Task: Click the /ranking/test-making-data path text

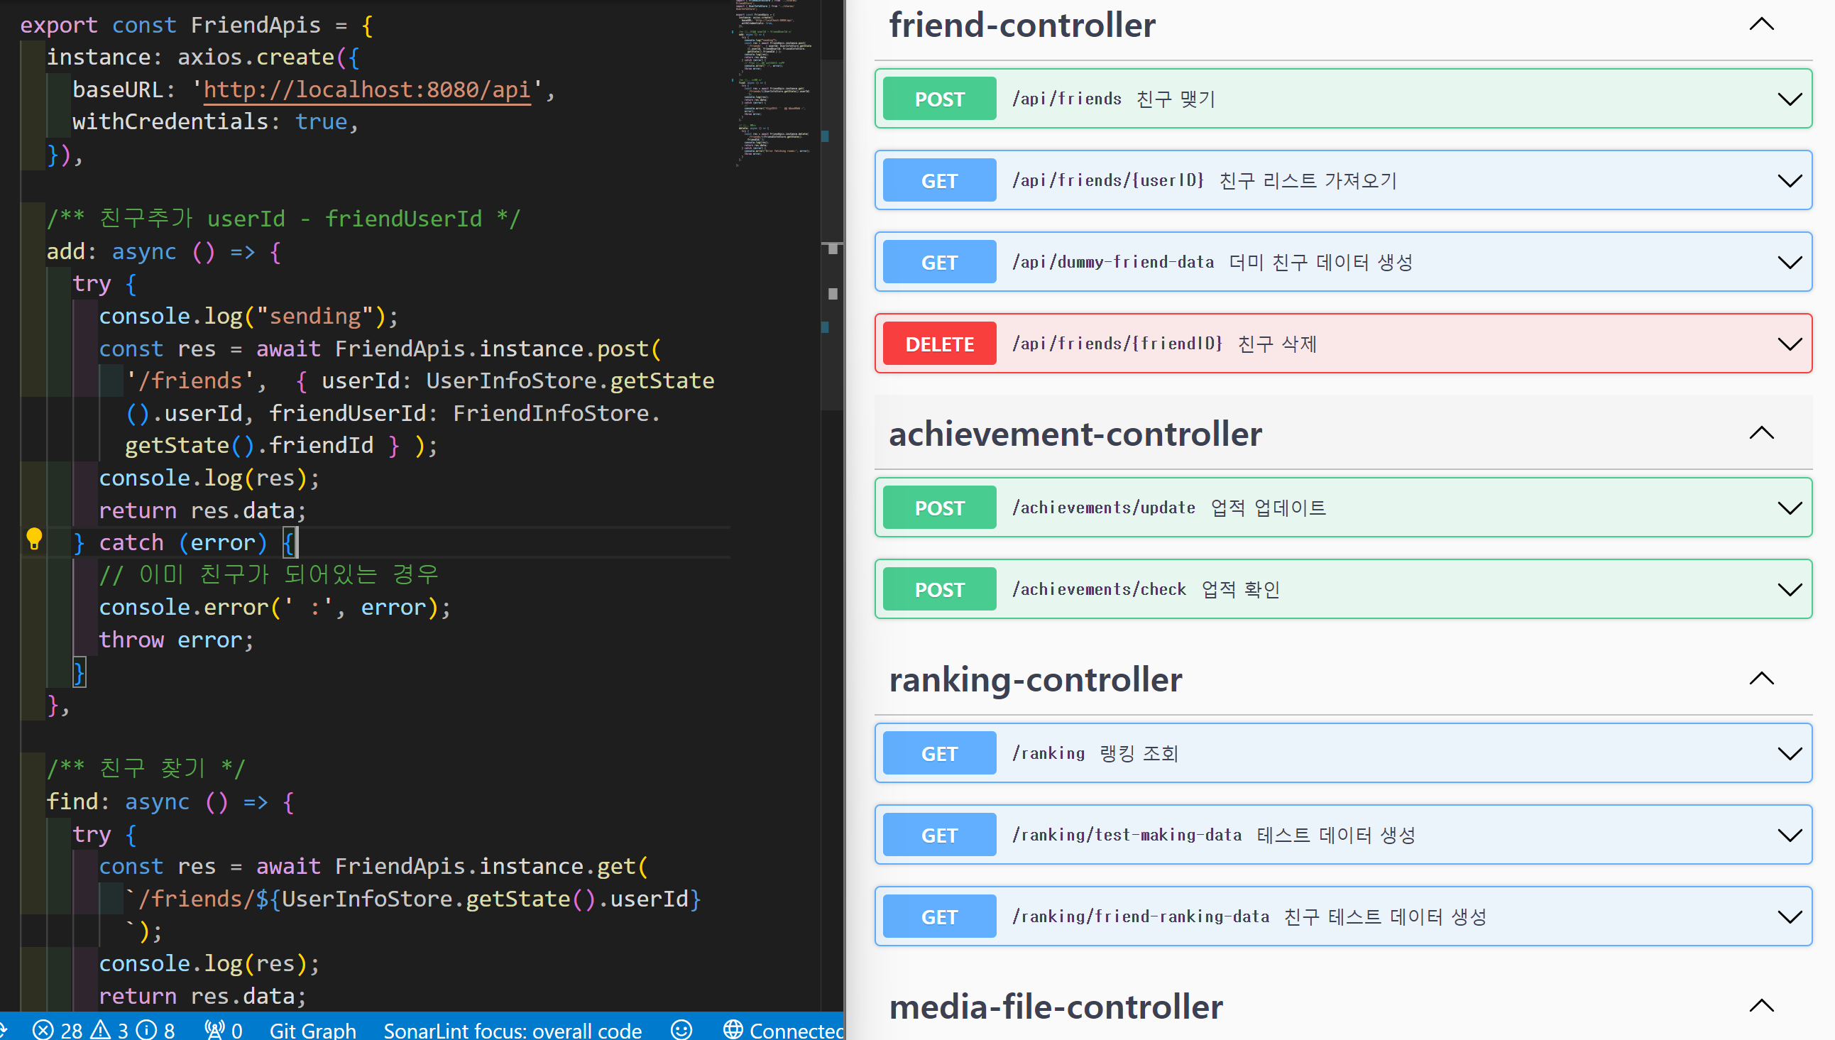Action: pos(1127,835)
